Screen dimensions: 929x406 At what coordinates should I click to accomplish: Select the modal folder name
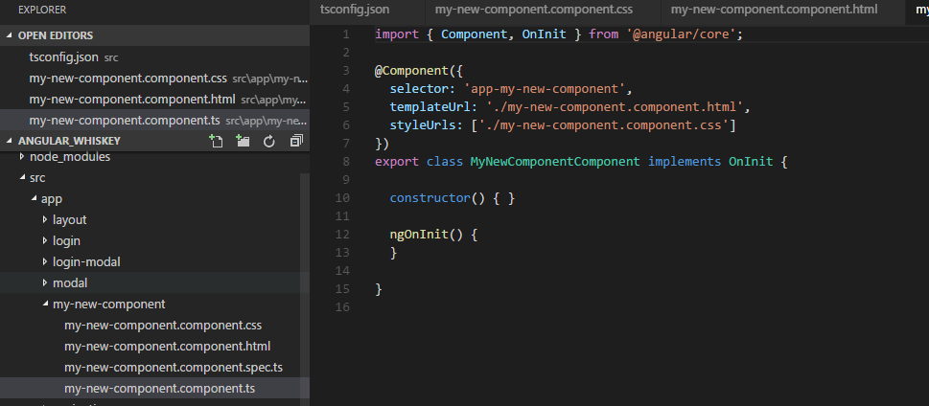click(70, 282)
